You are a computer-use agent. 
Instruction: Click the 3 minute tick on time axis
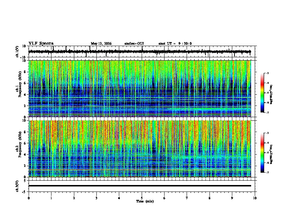click(x=96, y=198)
